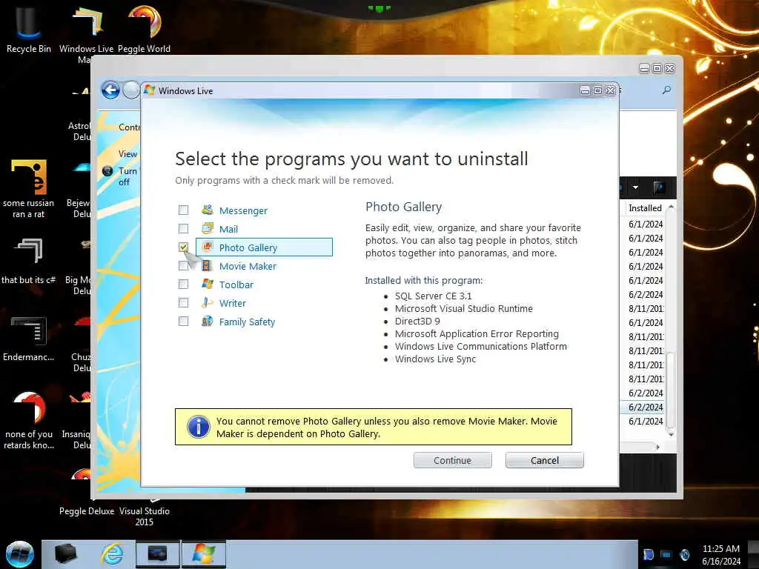Check the Toolbar checkbox
Image resolution: width=759 pixels, height=569 pixels.
(184, 284)
